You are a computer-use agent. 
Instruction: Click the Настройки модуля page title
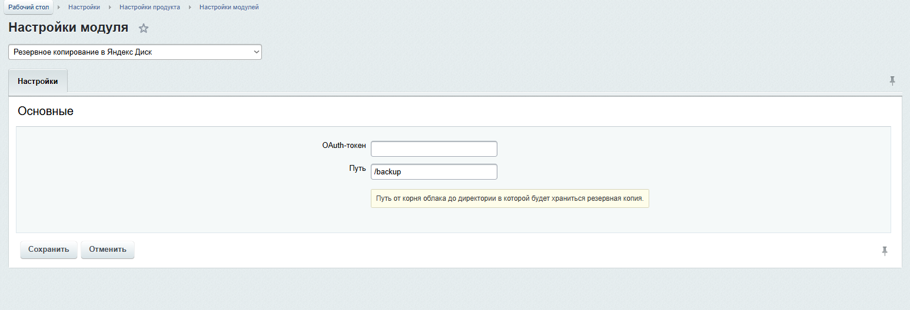(68, 28)
